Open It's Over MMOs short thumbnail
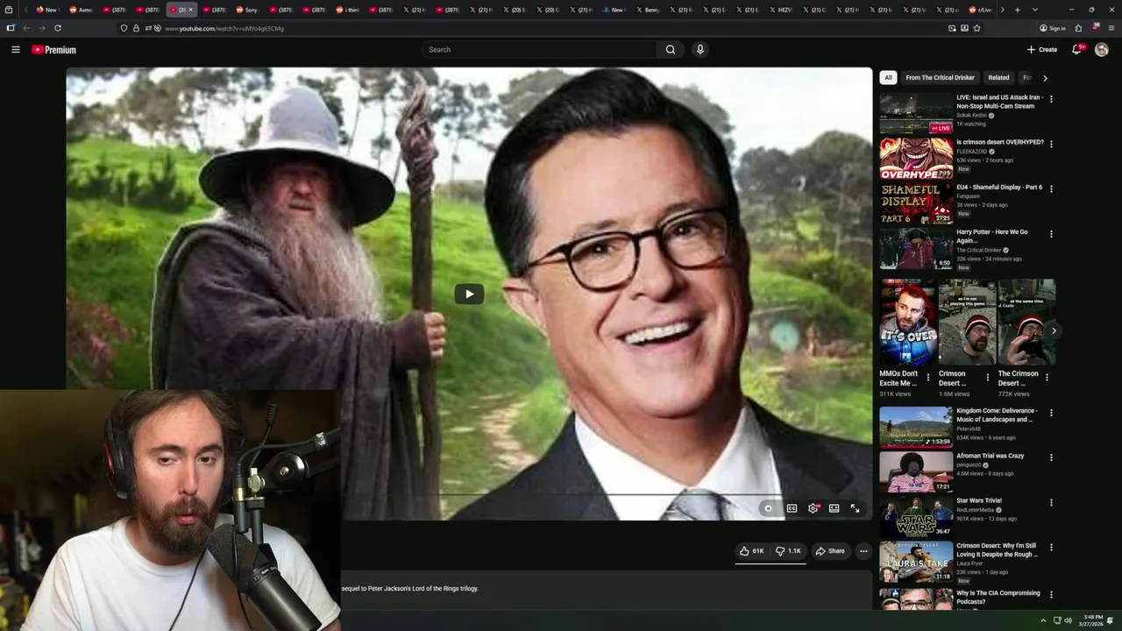Viewport: 1122px width, 631px height. (907, 323)
